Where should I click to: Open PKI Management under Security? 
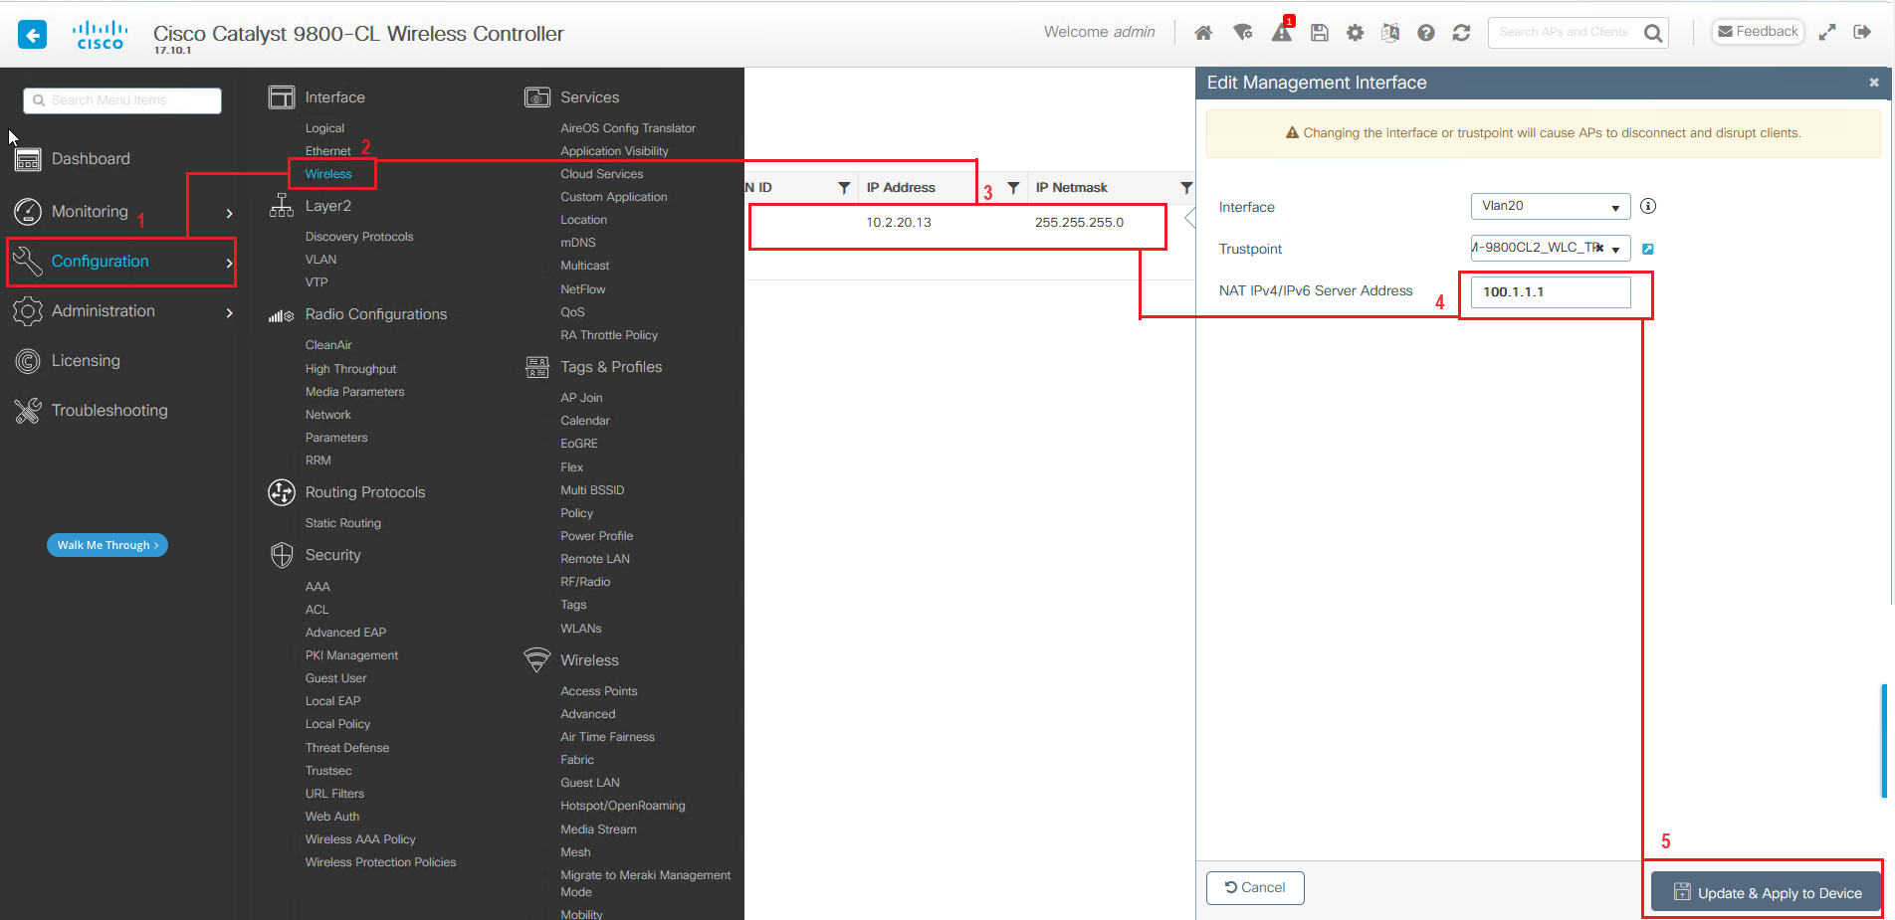(x=351, y=655)
